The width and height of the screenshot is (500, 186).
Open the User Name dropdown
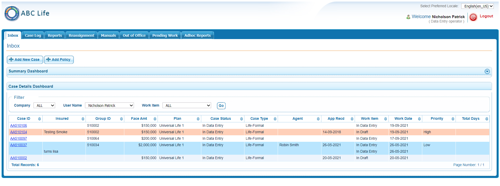click(x=109, y=106)
